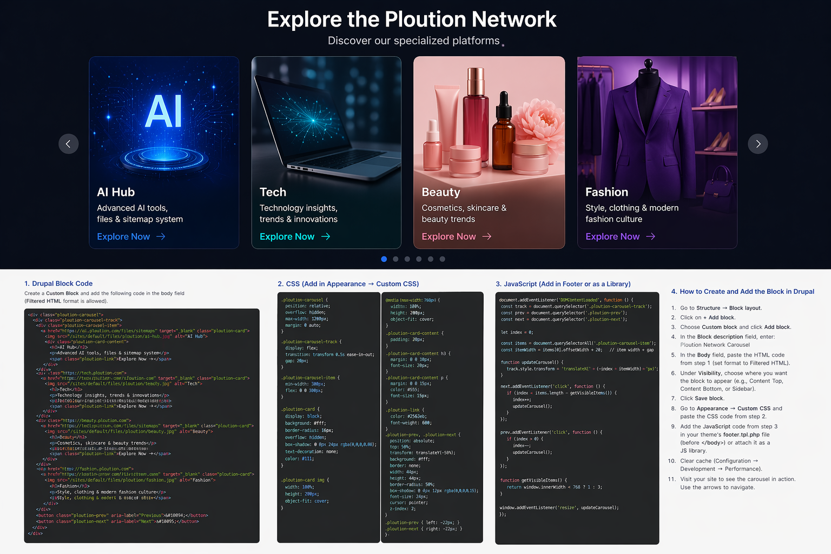Click the "Tech" card title
The height and width of the screenshot is (554, 831).
coord(273,192)
